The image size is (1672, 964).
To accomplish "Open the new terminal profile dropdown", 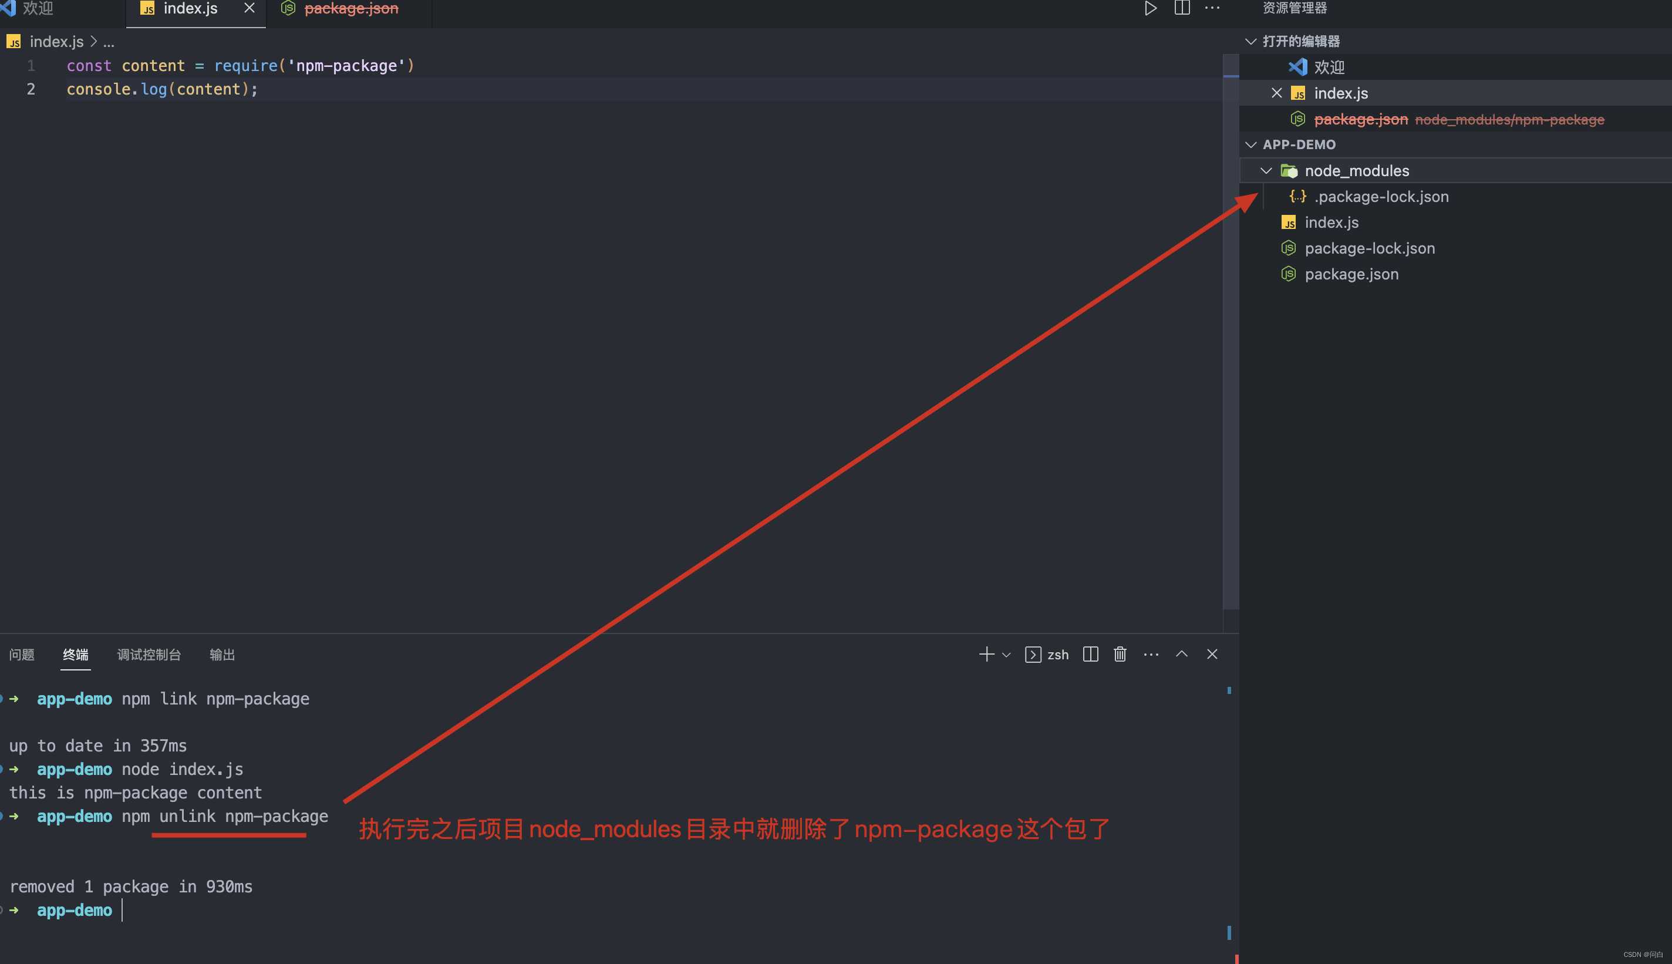I will [1006, 655].
